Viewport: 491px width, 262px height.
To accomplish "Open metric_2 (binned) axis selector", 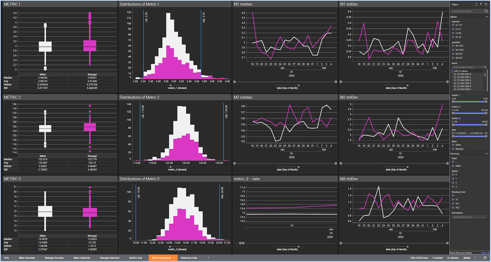I will point(177,170).
